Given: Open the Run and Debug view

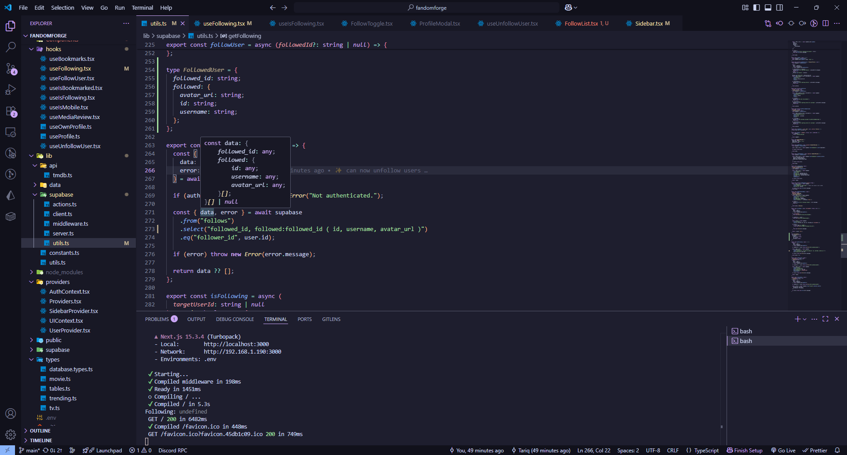Looking at the screenshot, I should click(x=11, y=90).
